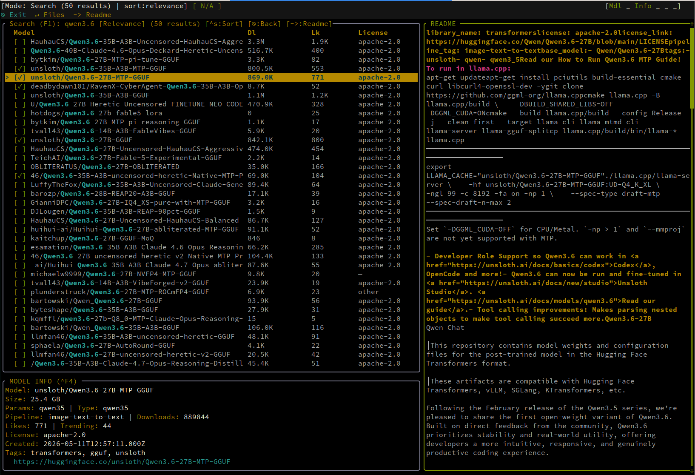The height and width of the screenshot is (475, 695).
Task: Select michaelw9999/Qwen3.6-27B-NVFP4-MTP-GGUF row
Action: tap(211, 274)
